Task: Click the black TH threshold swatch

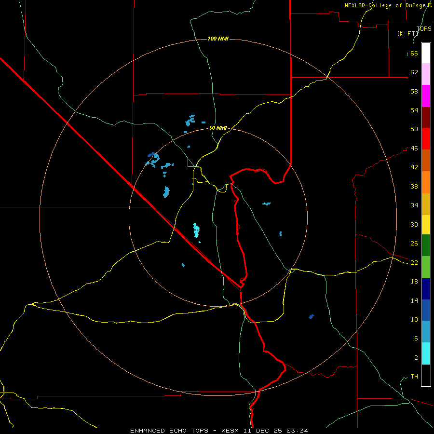Action: point(426,375)
